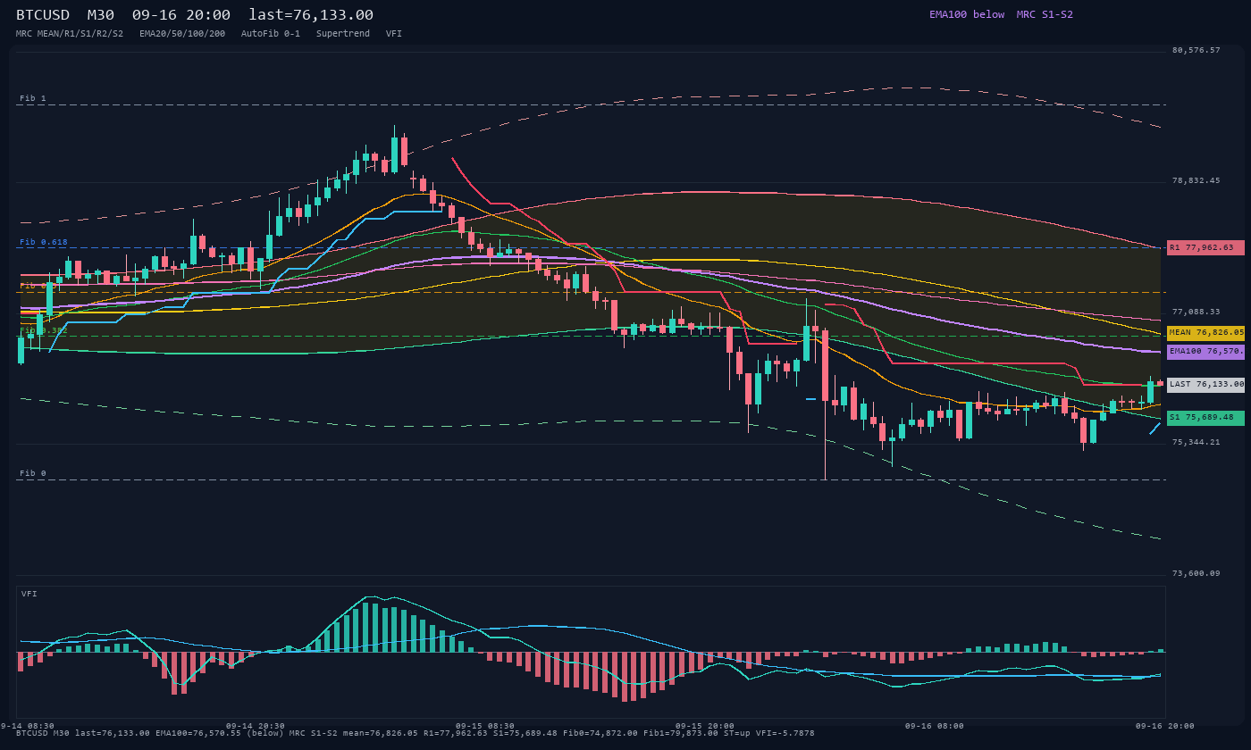Select the 78,832.45 price axis label
Image resolution: width=1251 pixels, height=750 pixels.
(x=1196, y=180)
